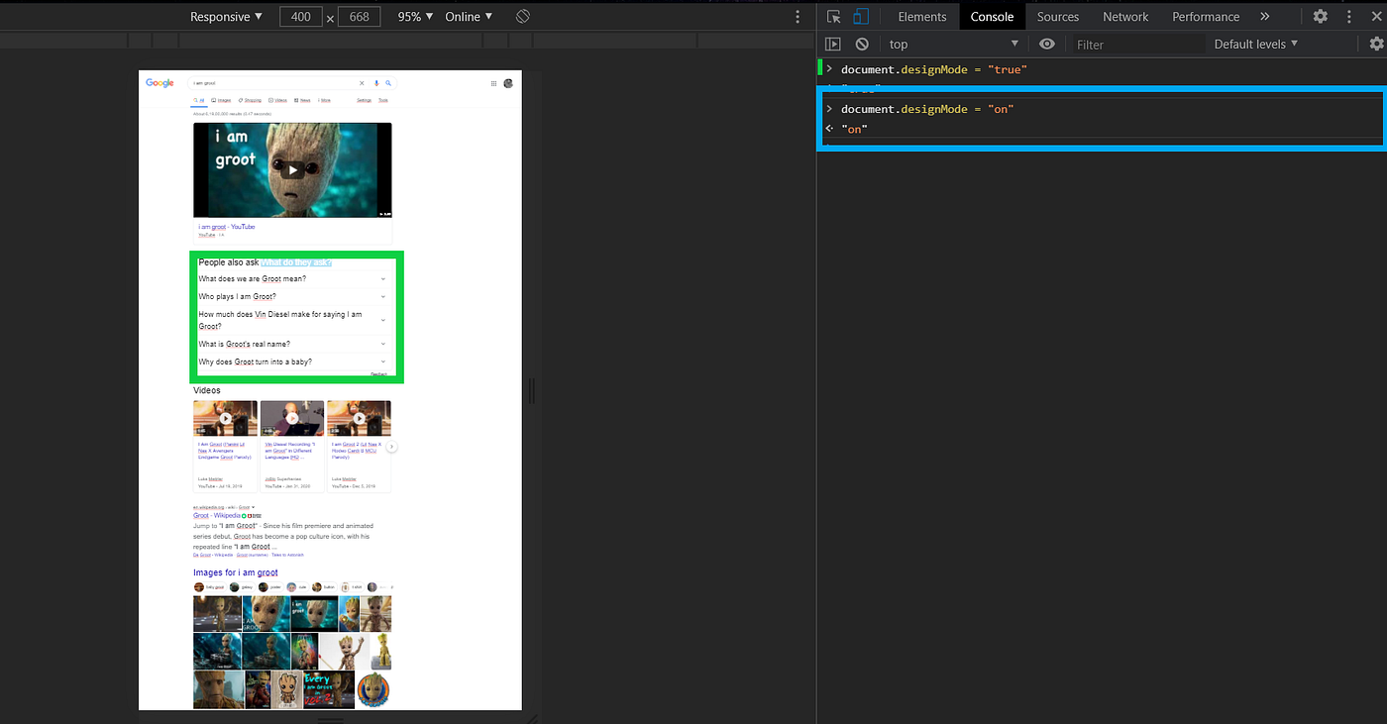Open the 'Groot - Wikipedia' result
Viewport: 1387px width, 724px height.
(x=217, y=516)
